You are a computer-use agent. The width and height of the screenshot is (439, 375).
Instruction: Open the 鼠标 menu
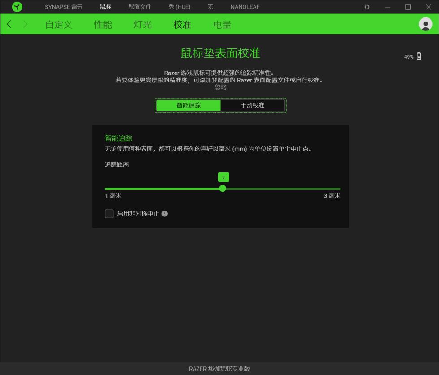[x=106, y=7]
